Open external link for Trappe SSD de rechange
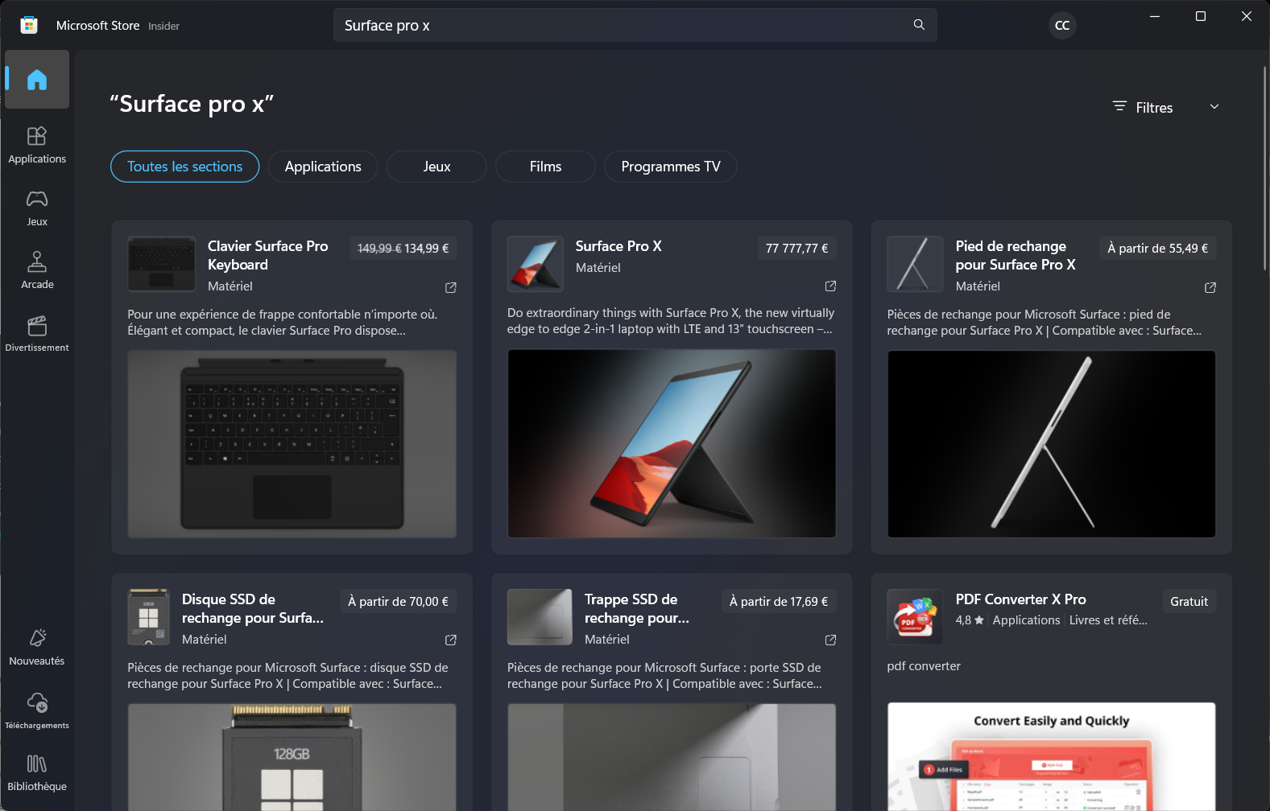 830,640
